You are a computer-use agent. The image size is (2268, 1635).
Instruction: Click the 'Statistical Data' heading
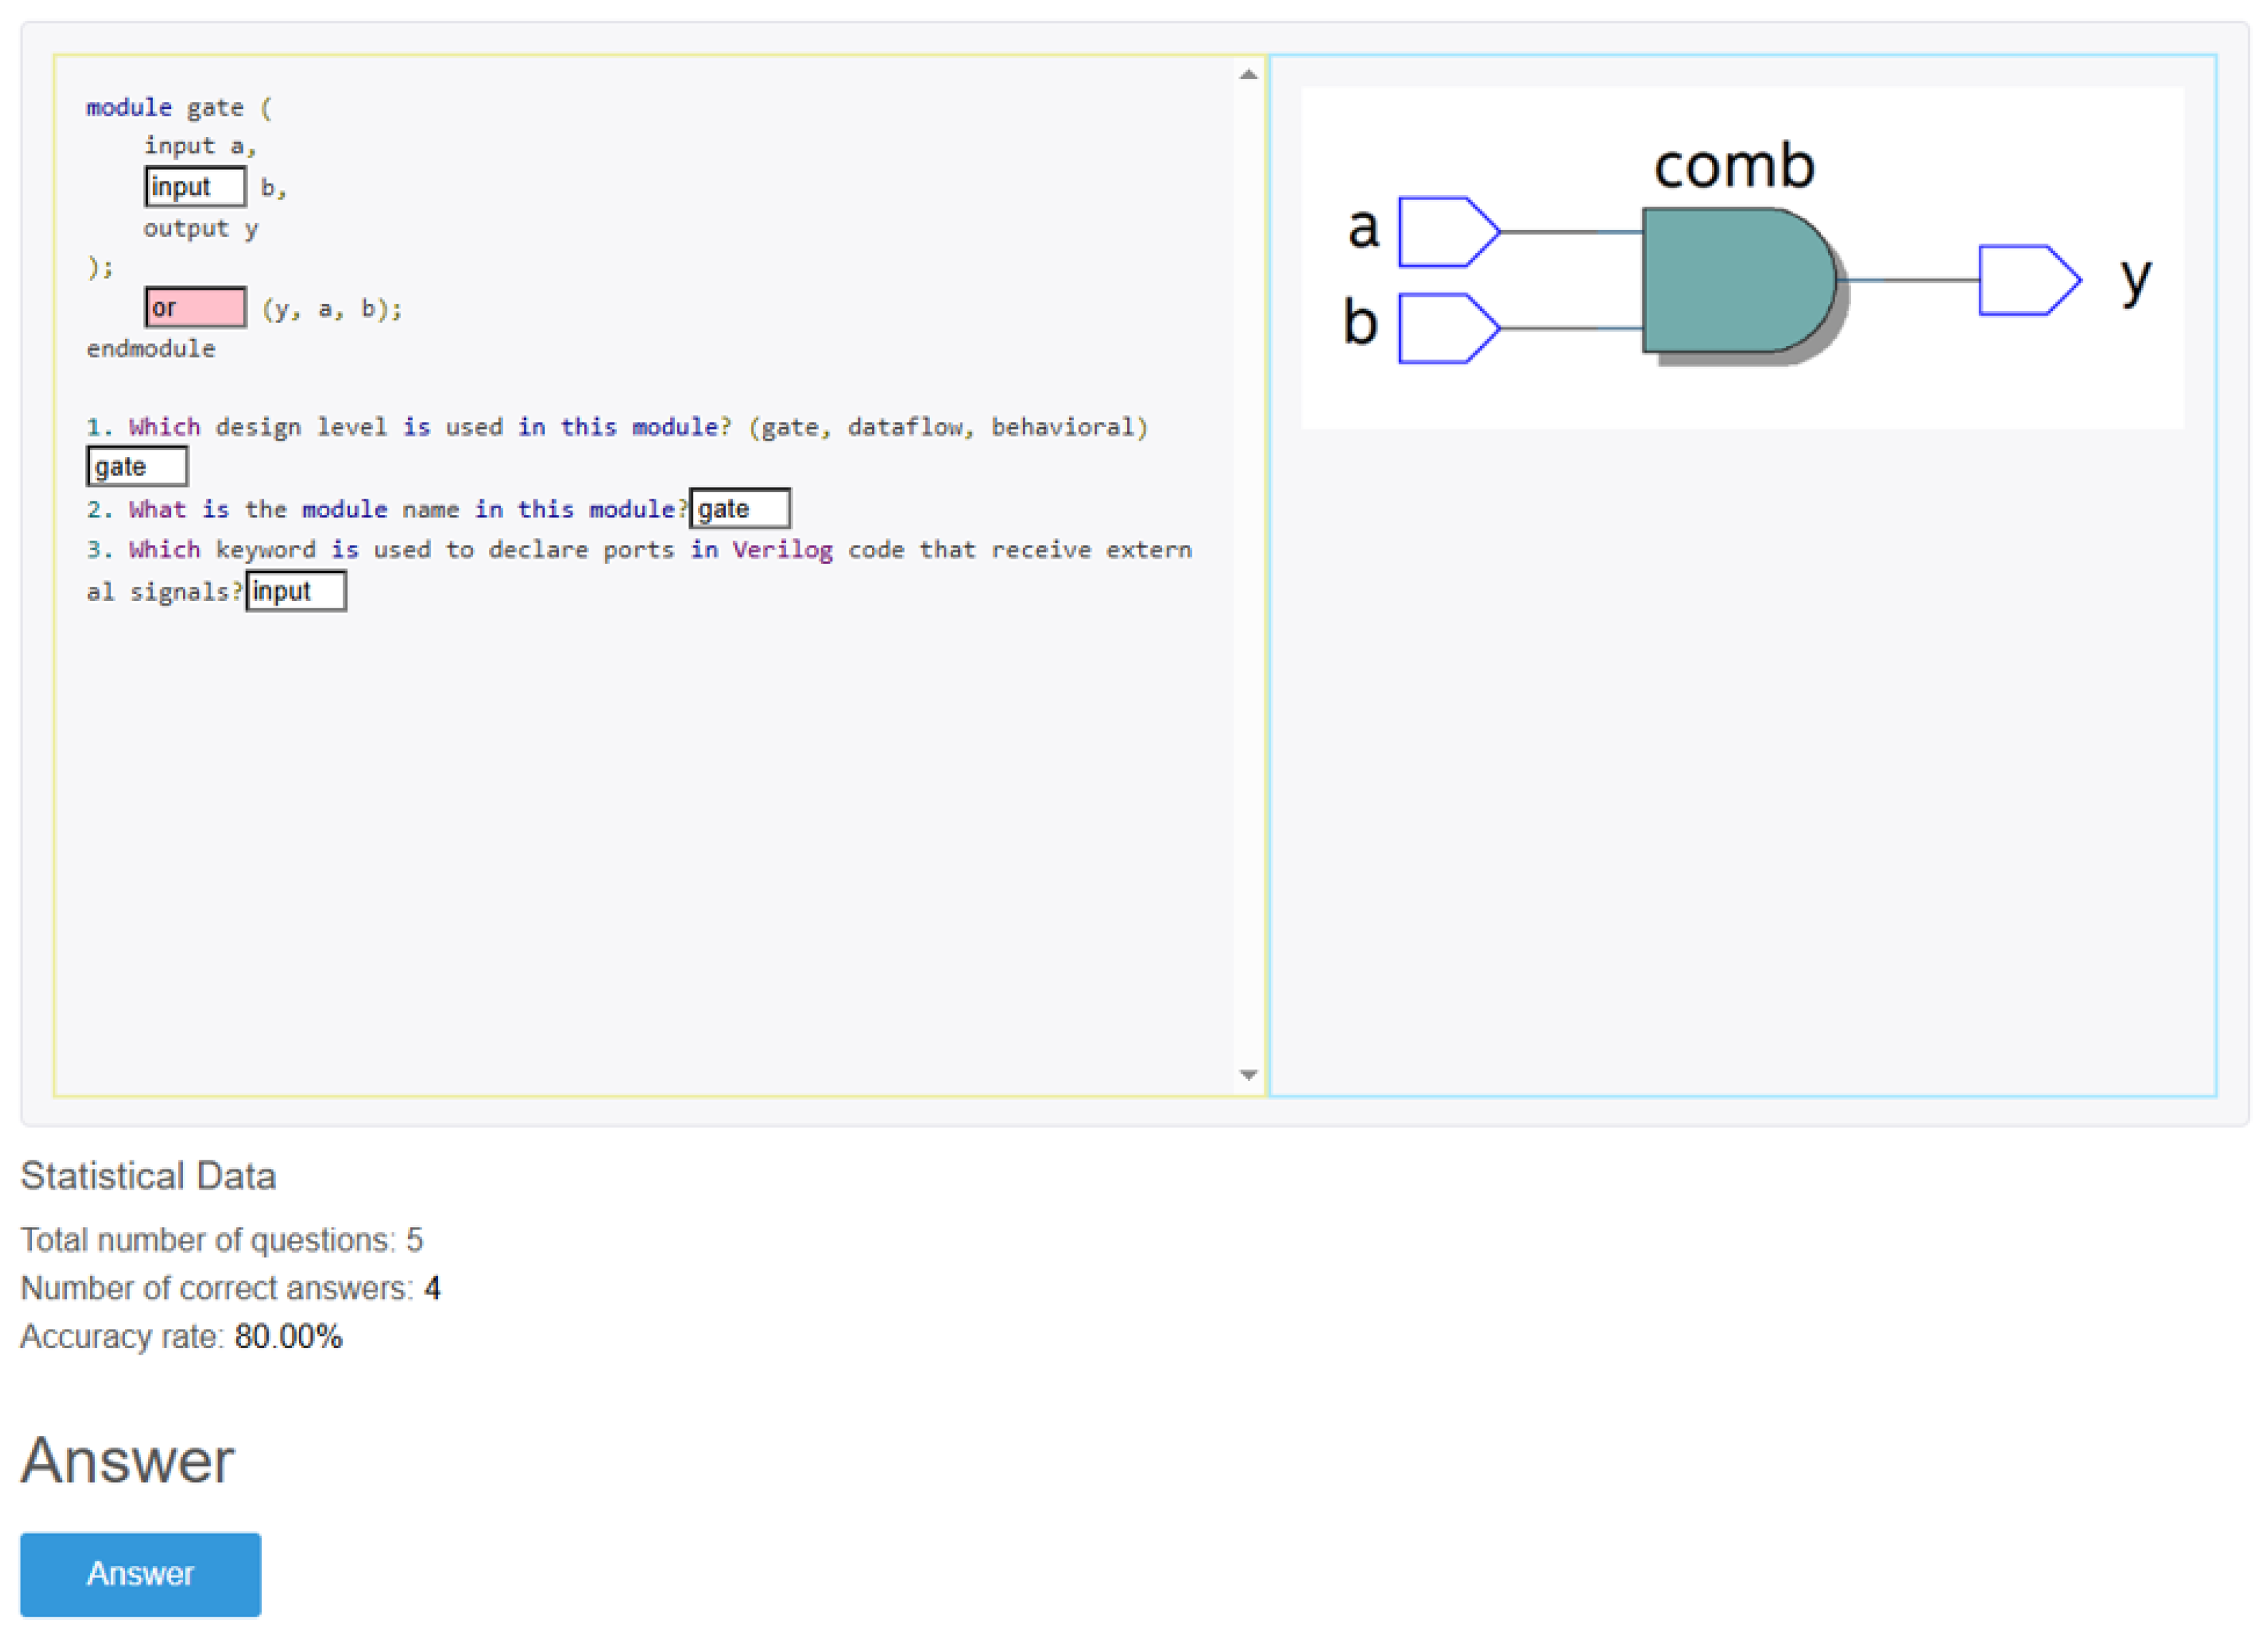pyautogui.click(x=148, y=1176)
